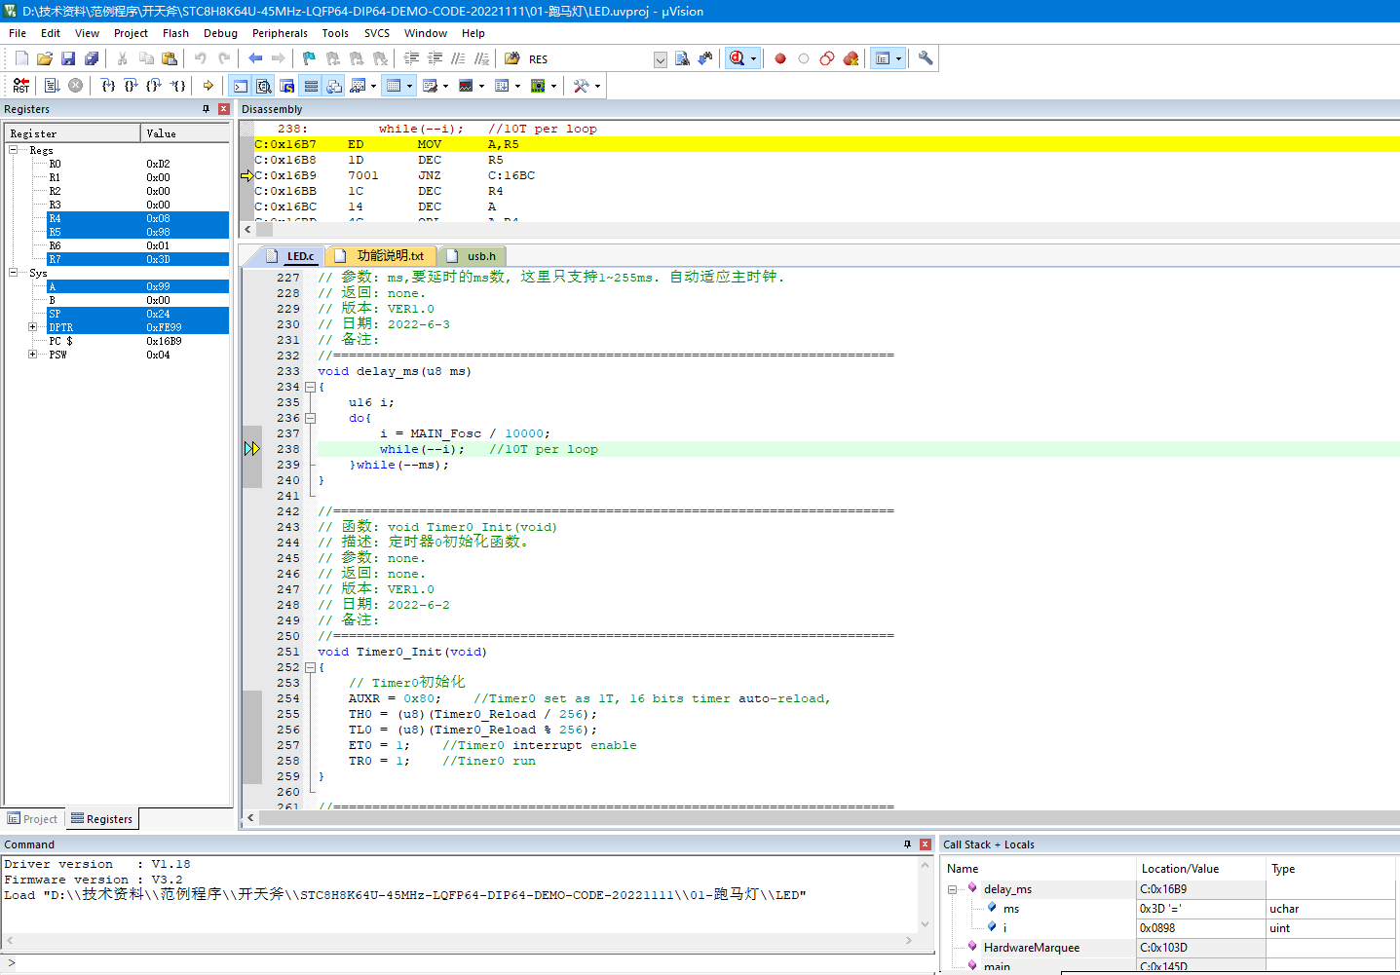Toggle pin on the Command panel

tap(907, 844)
